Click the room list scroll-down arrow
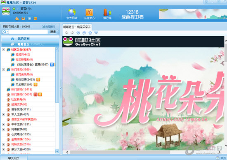Image resolution: width=227 pixels, height=160 pixels. tap(57, 151)
